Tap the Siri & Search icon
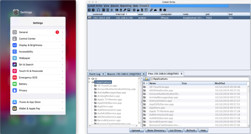 pos(14,64)
